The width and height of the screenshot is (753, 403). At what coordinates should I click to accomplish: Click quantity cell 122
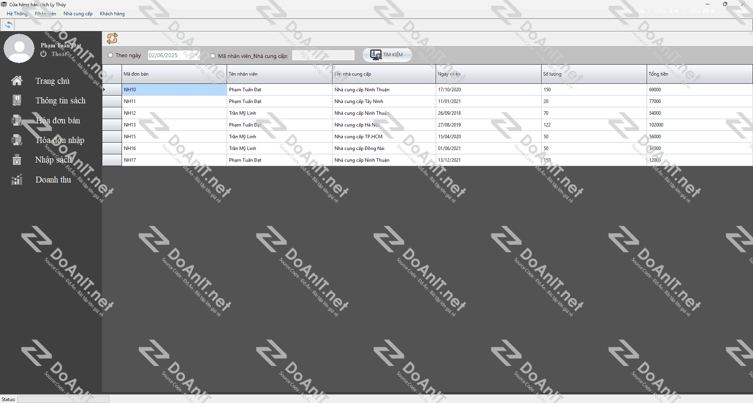click(594, 125)
